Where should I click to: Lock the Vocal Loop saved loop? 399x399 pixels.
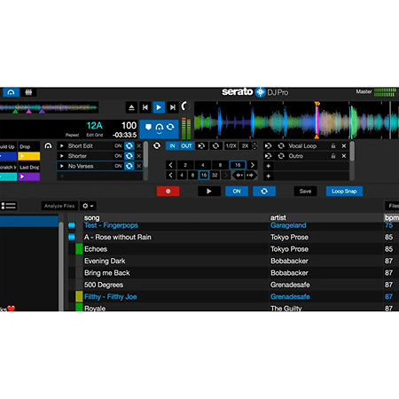pos(333,146)
